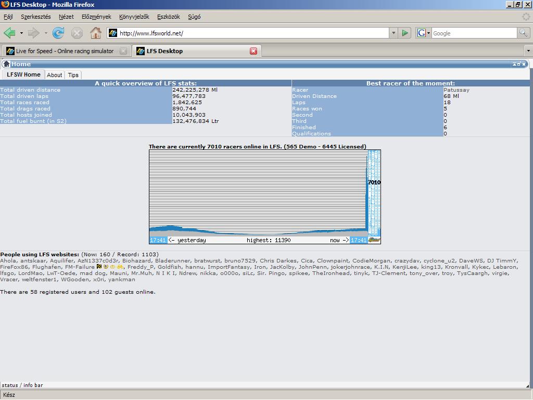Select the LFS Desktop browser tab
Screen dimensions: 533x400
tap(193, 51)
